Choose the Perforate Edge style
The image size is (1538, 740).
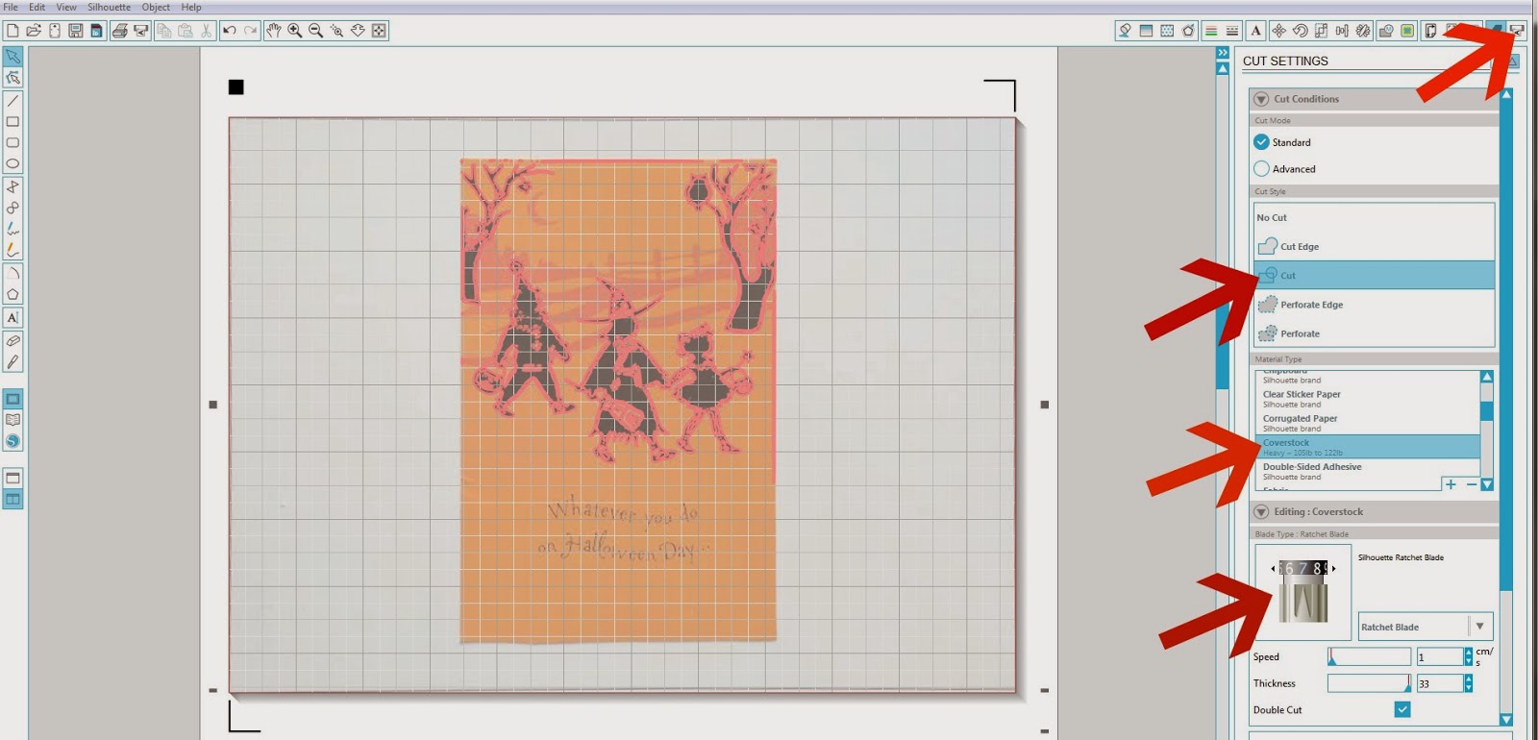coord(1375,305)
